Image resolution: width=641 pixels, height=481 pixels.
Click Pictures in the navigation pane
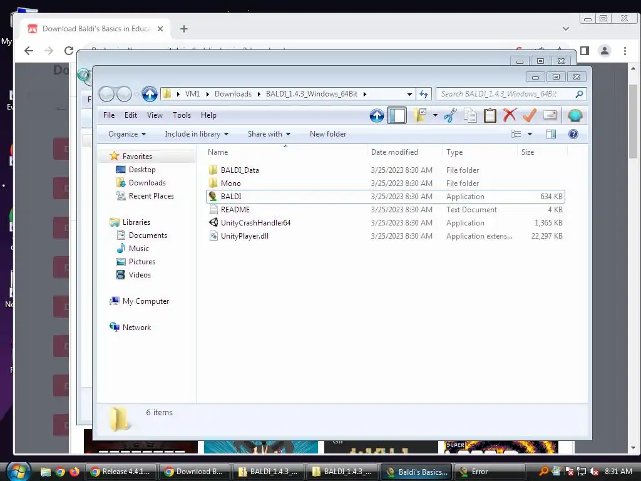click(x=142, y=262)
